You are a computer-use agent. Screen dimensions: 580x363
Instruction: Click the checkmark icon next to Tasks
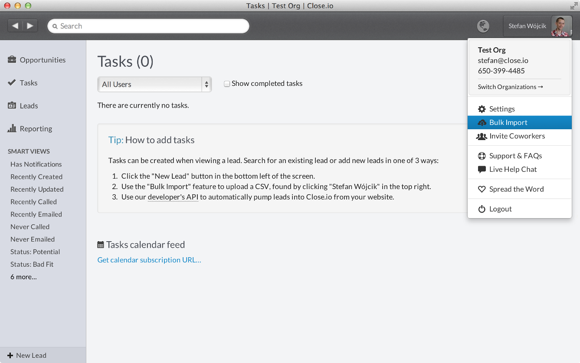12,82
